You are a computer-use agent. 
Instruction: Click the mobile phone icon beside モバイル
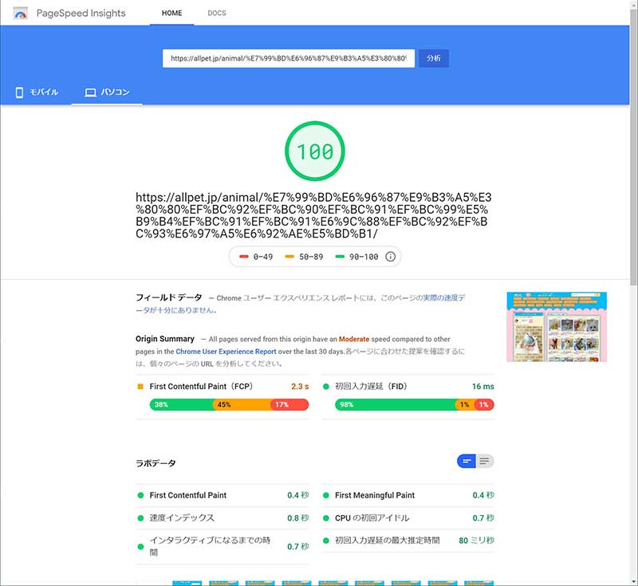(19, 92)
